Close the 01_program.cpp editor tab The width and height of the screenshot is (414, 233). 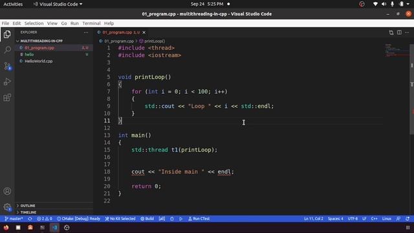coord(144,32)
